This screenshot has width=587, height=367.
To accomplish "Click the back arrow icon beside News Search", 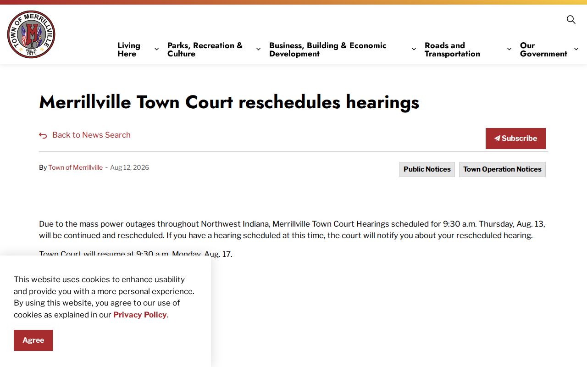I will [43, 135].
